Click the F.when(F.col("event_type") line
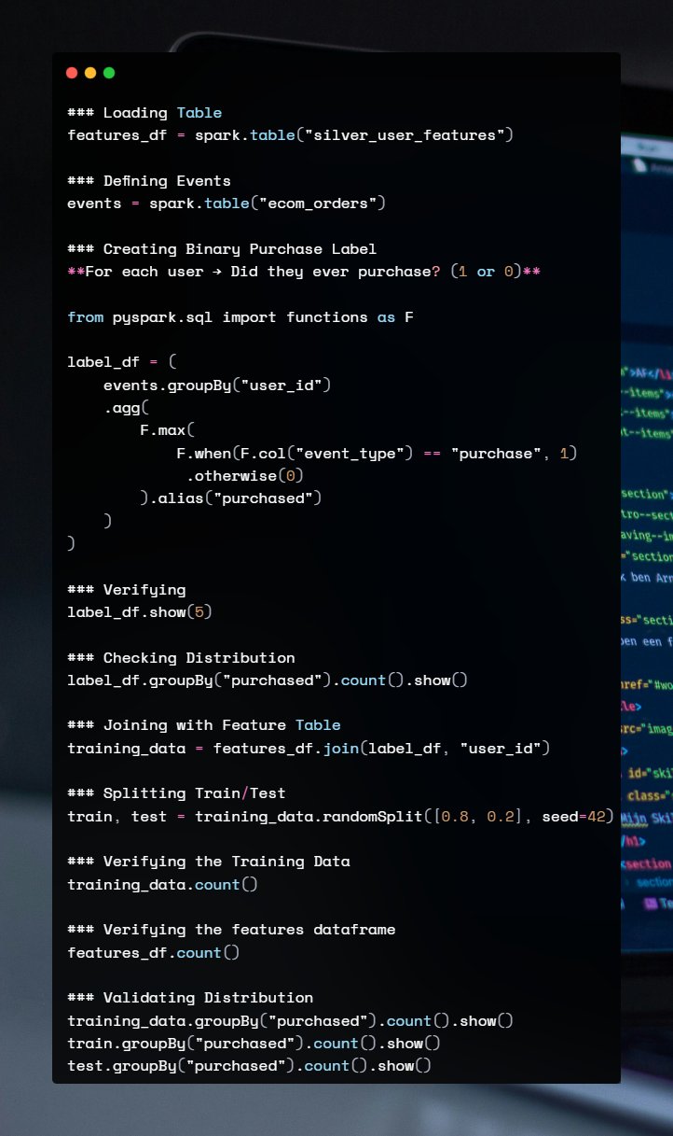This screenshot has height=1136, width=673. point(378,454)
